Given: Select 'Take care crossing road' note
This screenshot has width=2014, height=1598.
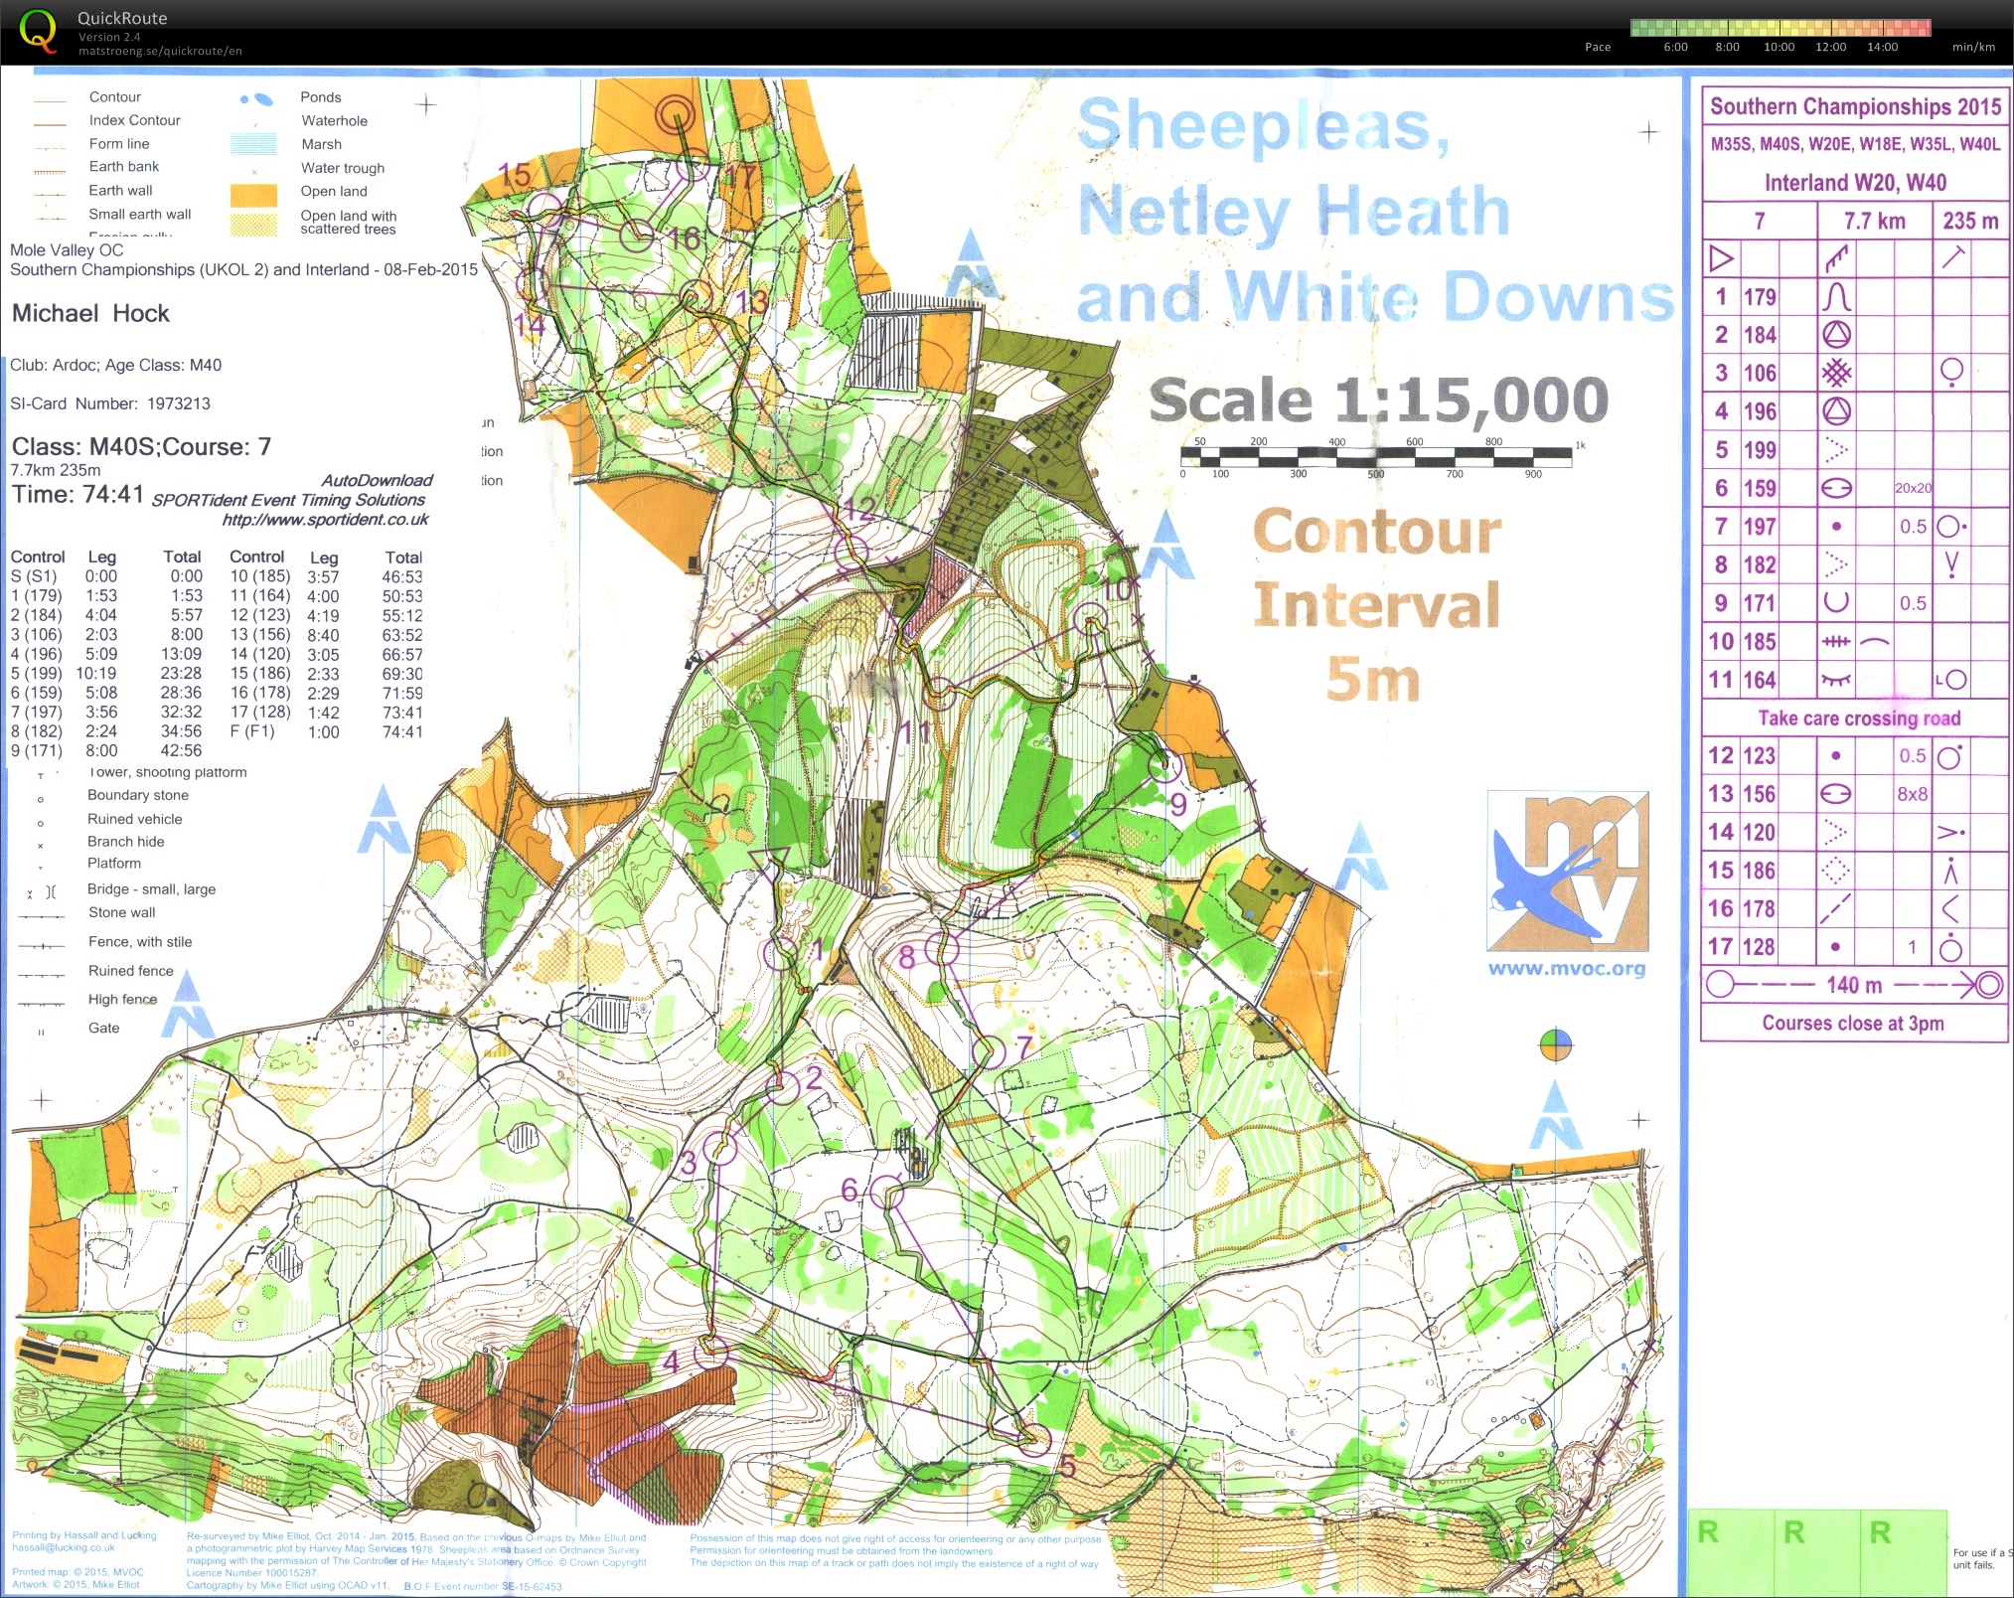Looking at the screenshot, I should click(x=1859, y=718).
